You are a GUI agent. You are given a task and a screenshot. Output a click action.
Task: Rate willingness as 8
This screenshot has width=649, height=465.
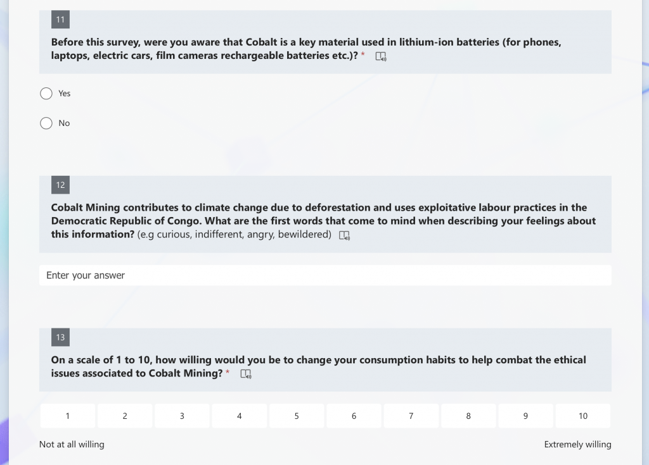pos(468,416)
